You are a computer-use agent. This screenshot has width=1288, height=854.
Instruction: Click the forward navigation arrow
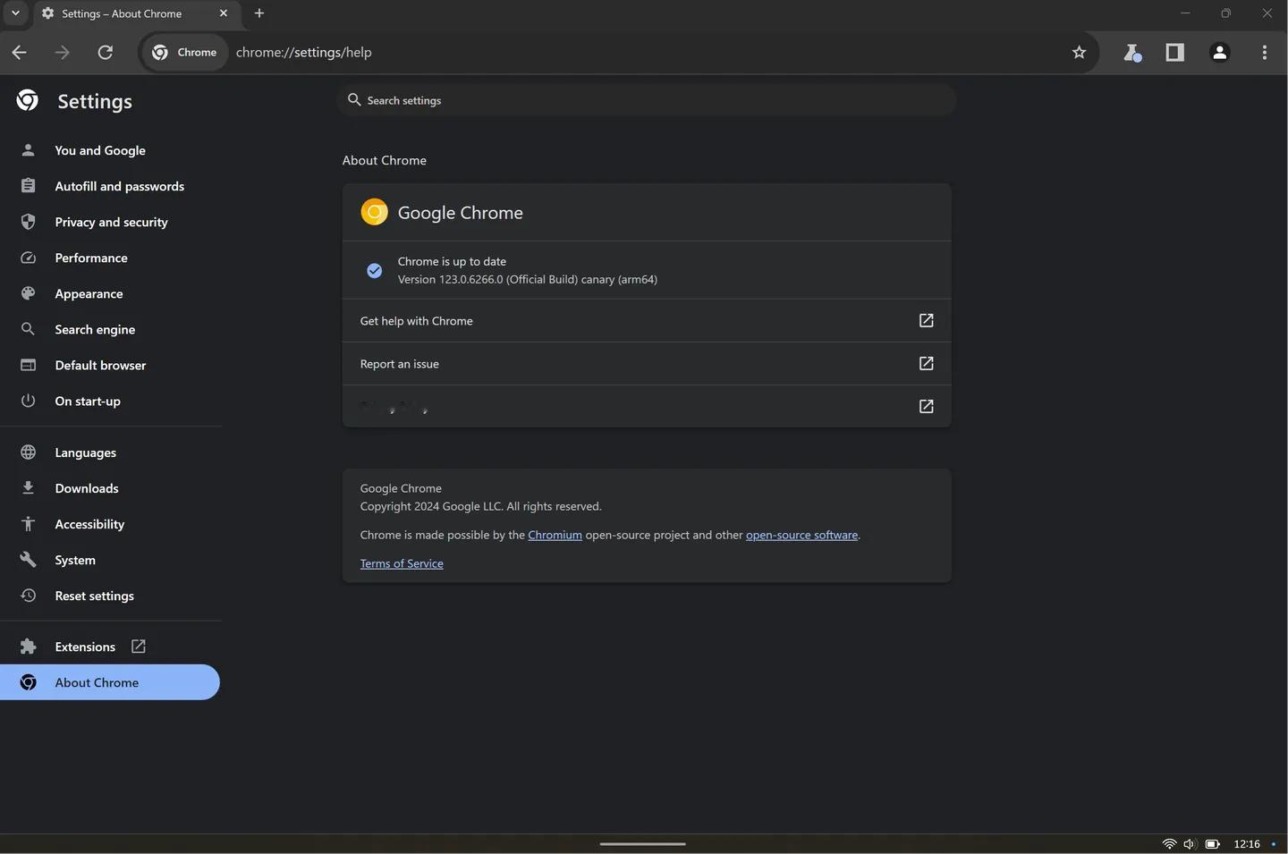pyautogui.click(x=62, y=53)
